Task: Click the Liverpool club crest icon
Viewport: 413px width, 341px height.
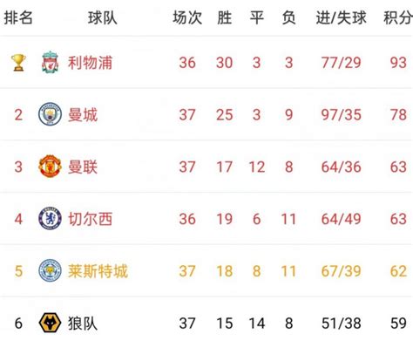Action: click(x=50, y=62)
